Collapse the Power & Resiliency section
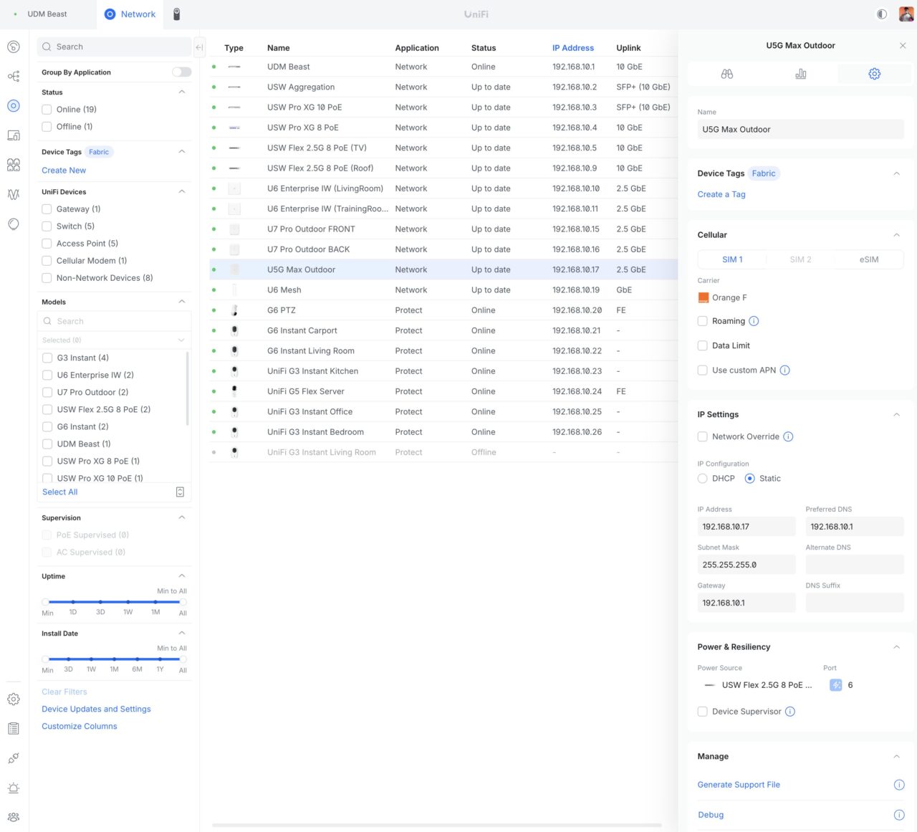Viewport: 917px width, 832px height. coord(897,647)
